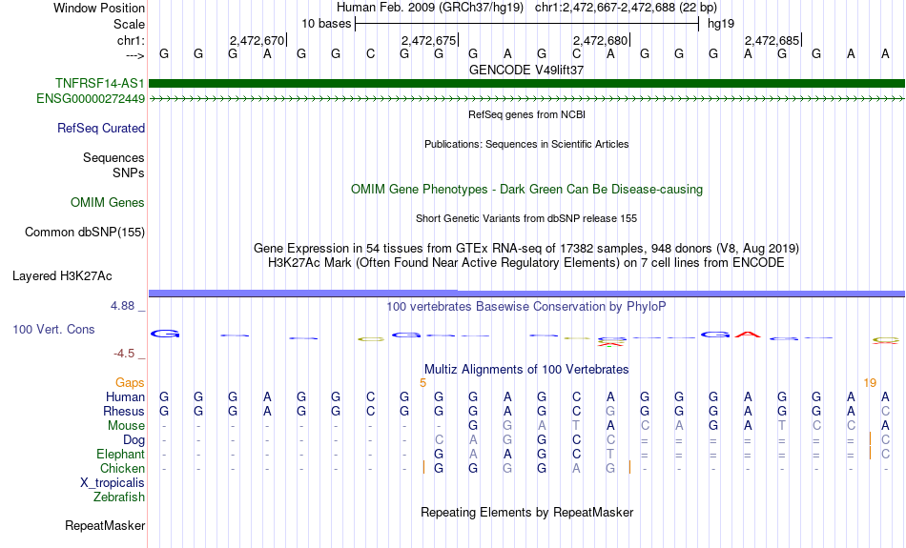Click the 2,472,680 position marker
Viewport: 906px width, 548px height.
point(600,40)
